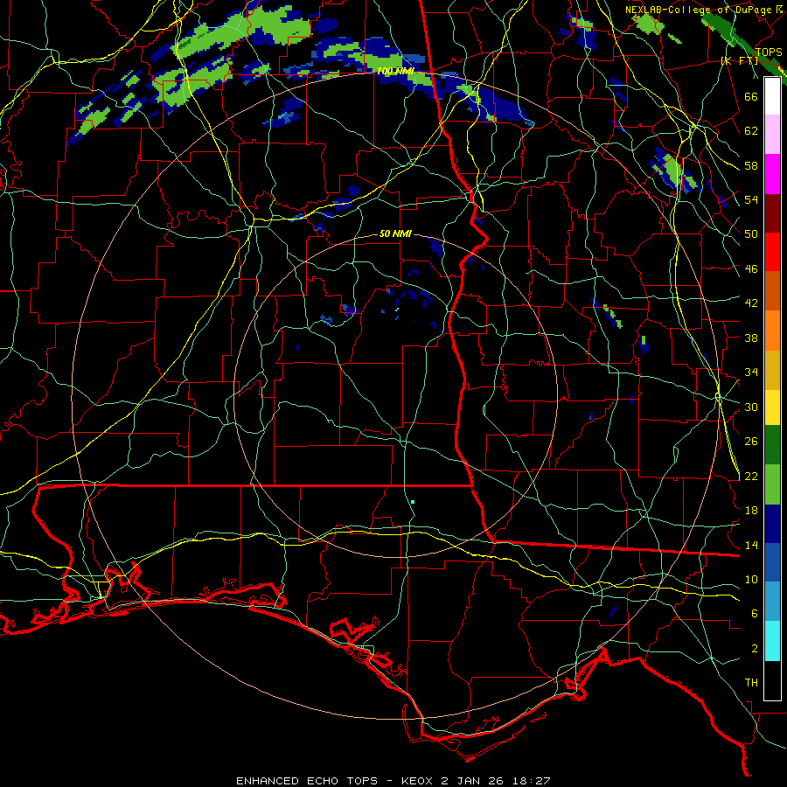Select the '34' scale label

coord(751,373)
